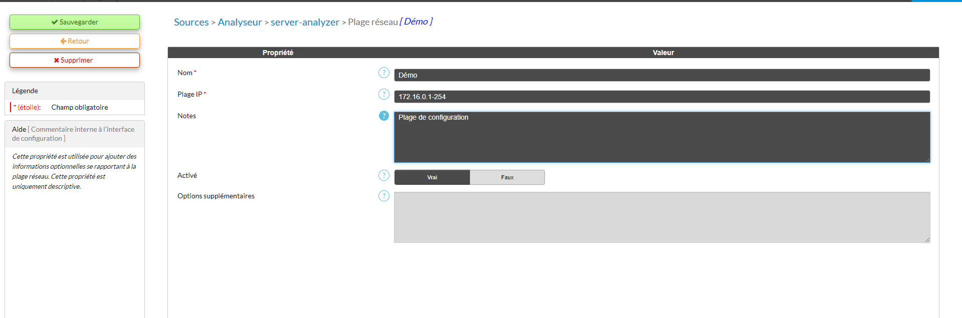The height and width of the screenshot is (318, 962).
Task: Click the Options supplémentaires textarea resize grip
Action: (927, 240)
